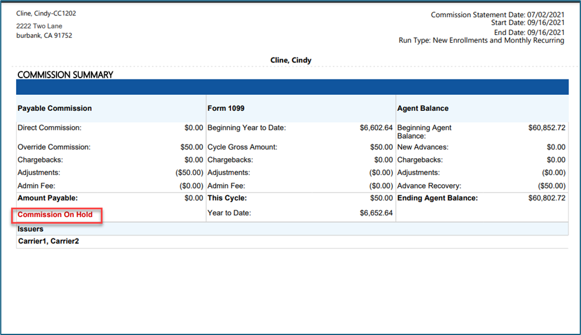Click the Ending Agent Balance amount $60,802.72
The image size is (581, 335).
[547, 198]
